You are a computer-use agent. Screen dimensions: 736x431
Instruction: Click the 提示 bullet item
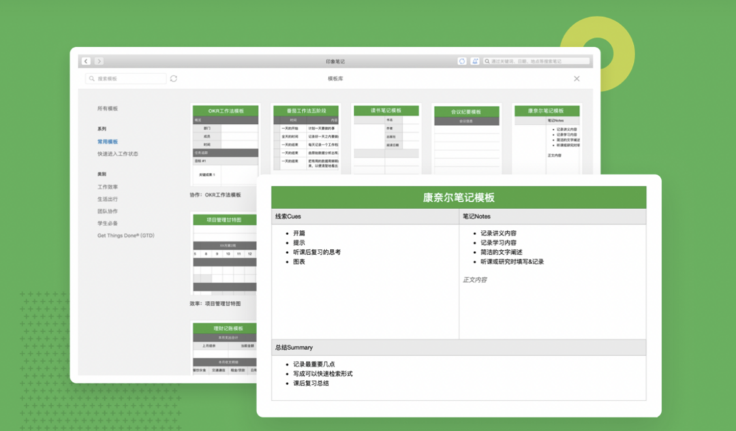point(299,242)
